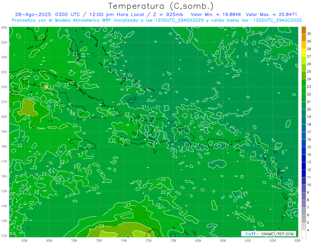Click the 'Temperatura (C,somb.)' chart title

[x=161, y=6]
